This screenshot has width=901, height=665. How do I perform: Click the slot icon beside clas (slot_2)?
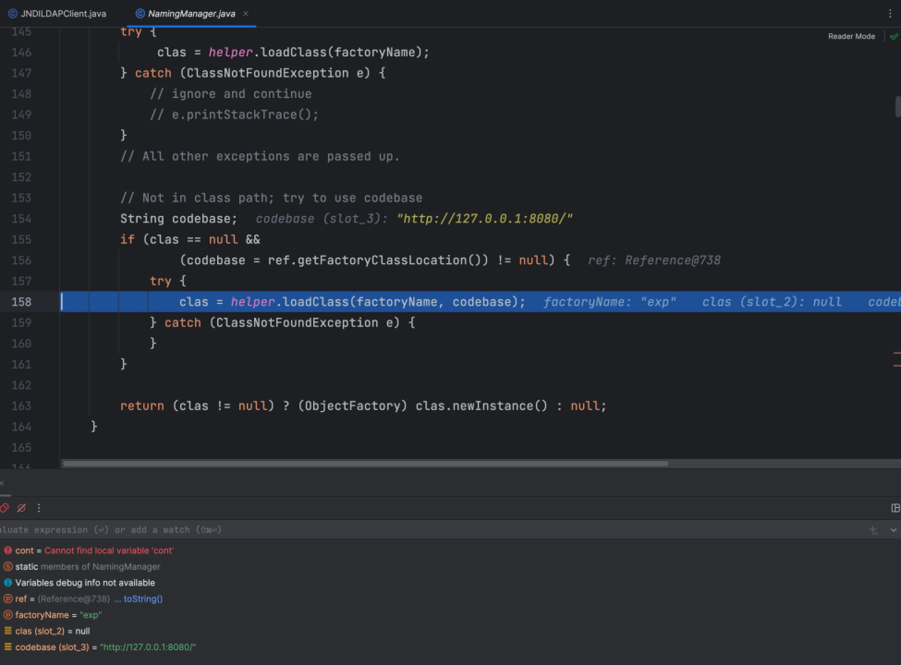(8, 631)
